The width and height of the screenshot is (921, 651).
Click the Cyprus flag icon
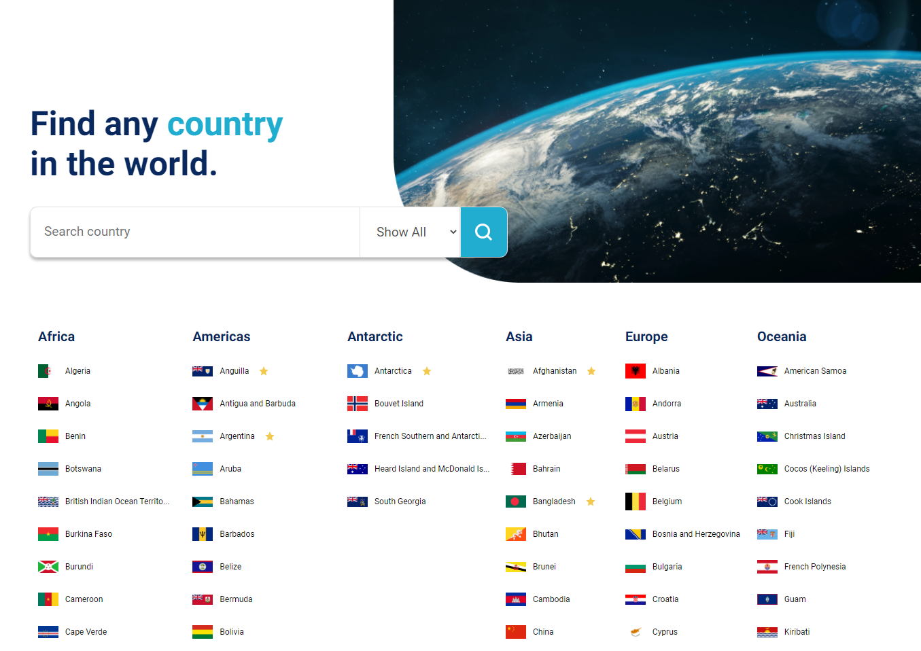636,632
